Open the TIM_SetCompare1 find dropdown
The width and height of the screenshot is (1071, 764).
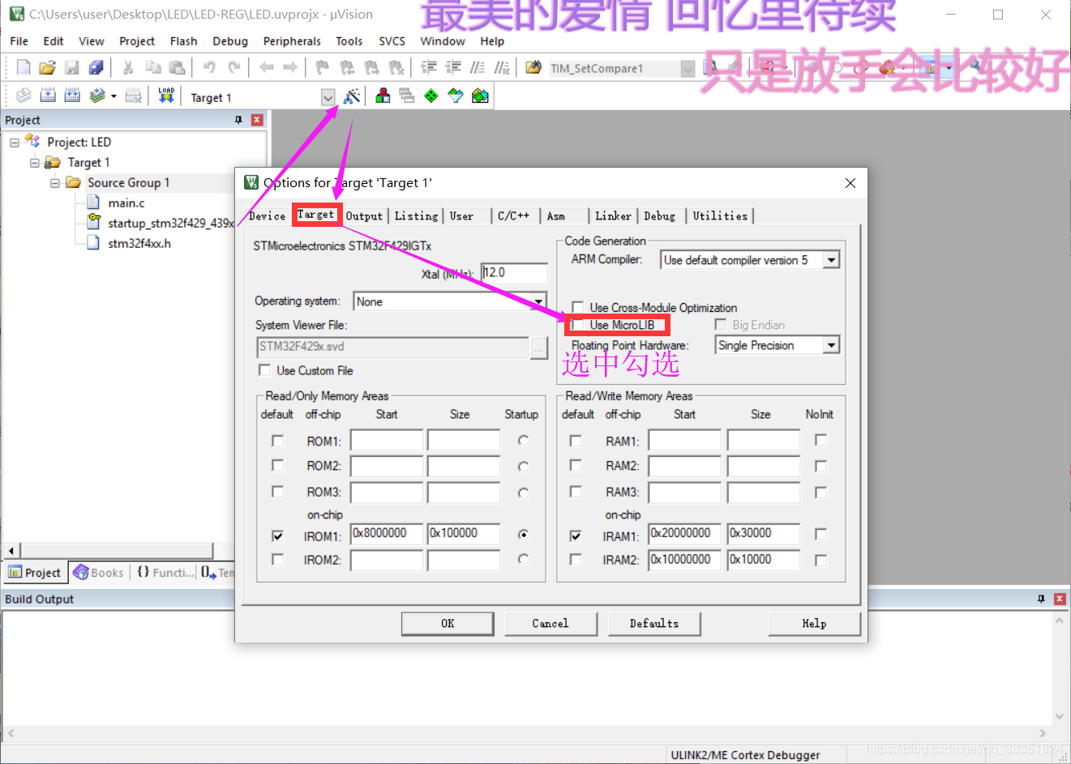tap(688, 69)
